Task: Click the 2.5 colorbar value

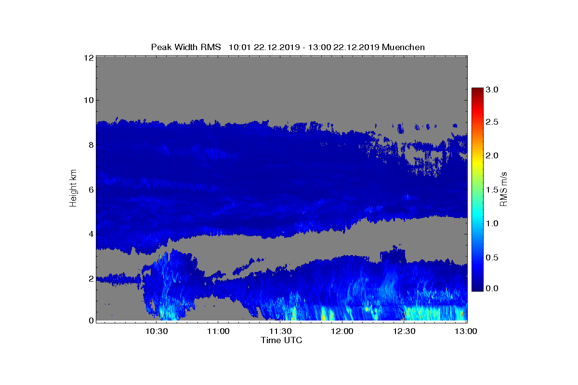Action: coord(492,122)
